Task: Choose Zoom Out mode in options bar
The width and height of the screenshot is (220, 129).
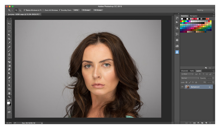Action: (20, 10)
